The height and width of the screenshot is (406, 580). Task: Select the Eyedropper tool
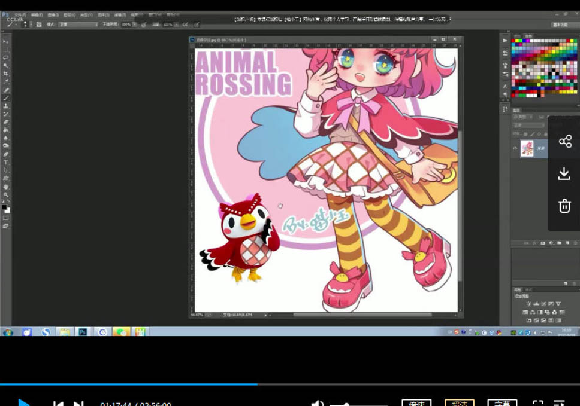click(5, 81)
